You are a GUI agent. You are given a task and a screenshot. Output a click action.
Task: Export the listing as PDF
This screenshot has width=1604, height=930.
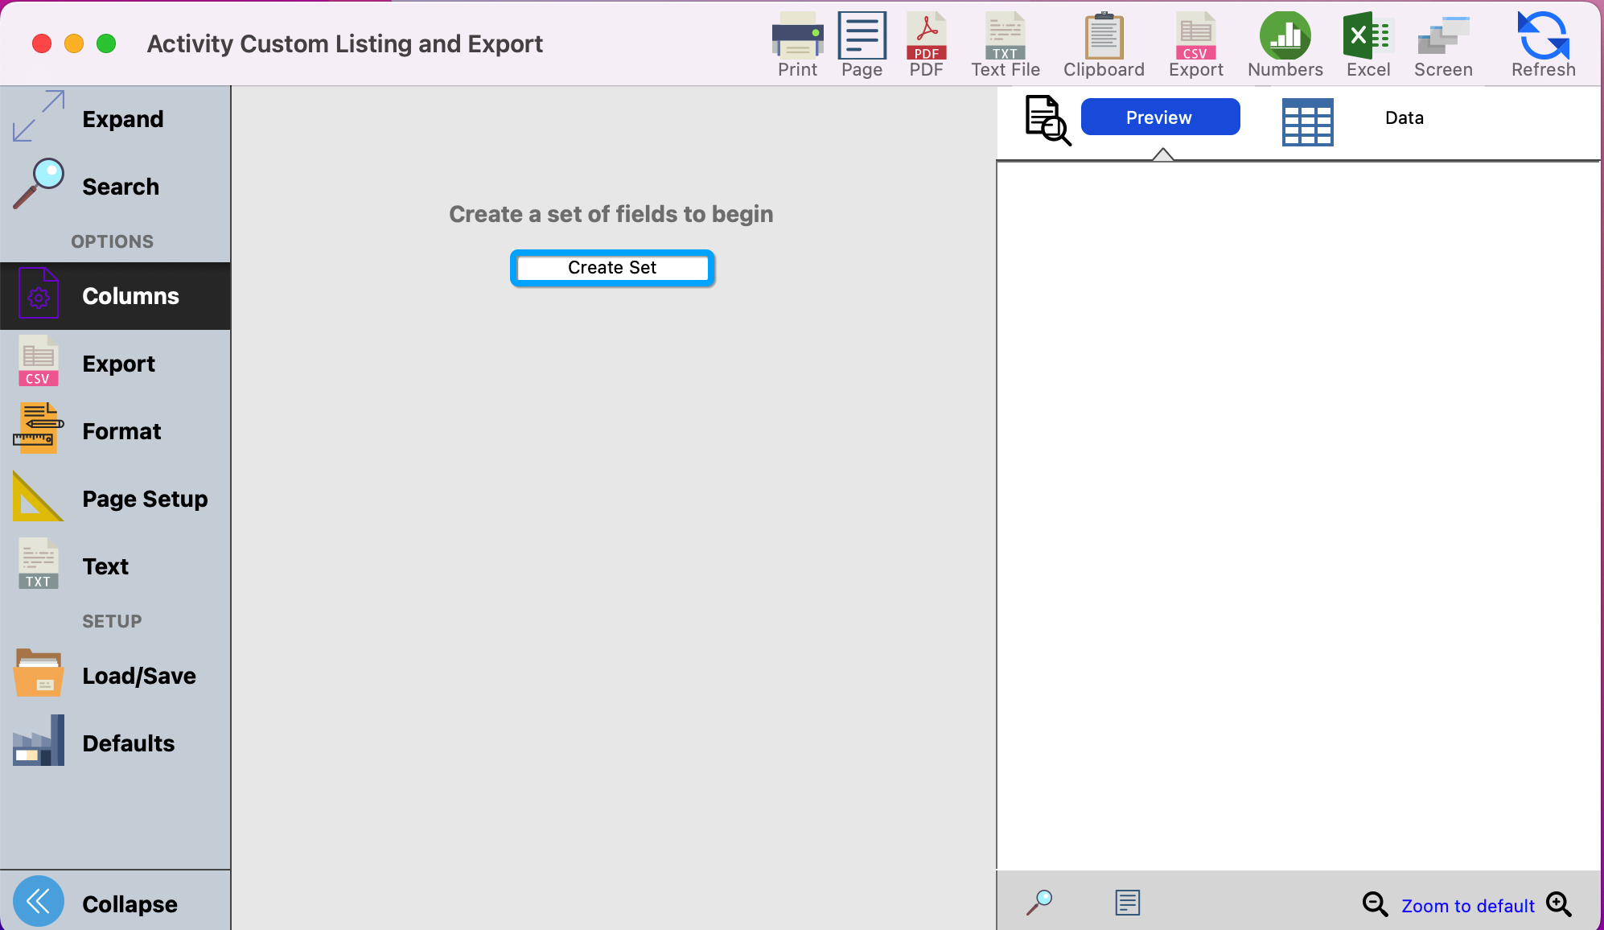(926, 37)
